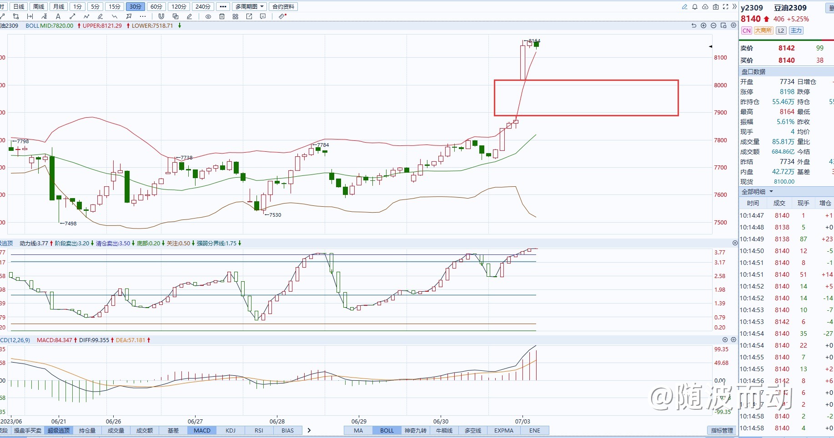
Task: Show more sub-indicators chevron arrow
Action: click(309, 430)
